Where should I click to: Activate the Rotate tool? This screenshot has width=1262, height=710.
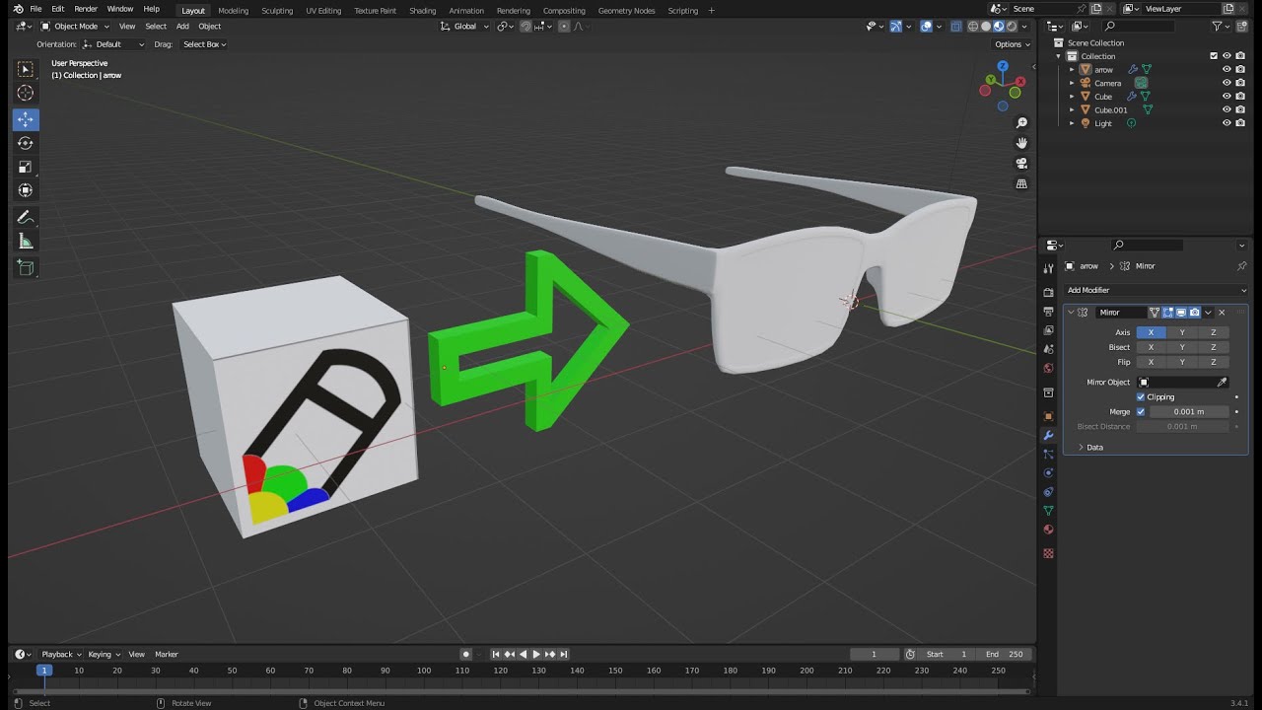(26, 143)
